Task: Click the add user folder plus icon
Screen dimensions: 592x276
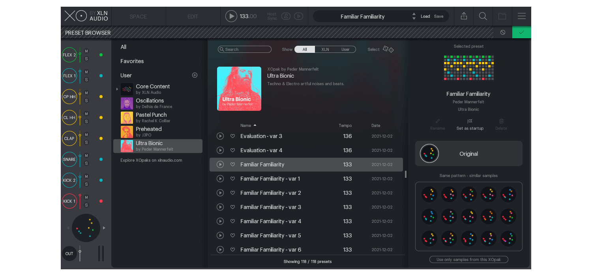Action: click(x=195, y=75)
